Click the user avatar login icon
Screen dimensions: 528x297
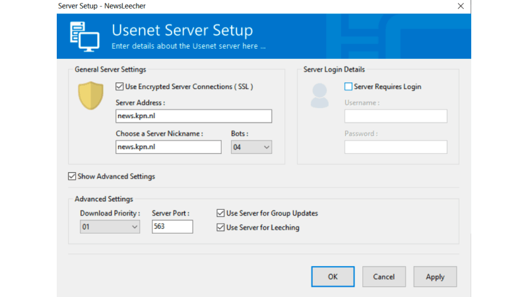319,96
